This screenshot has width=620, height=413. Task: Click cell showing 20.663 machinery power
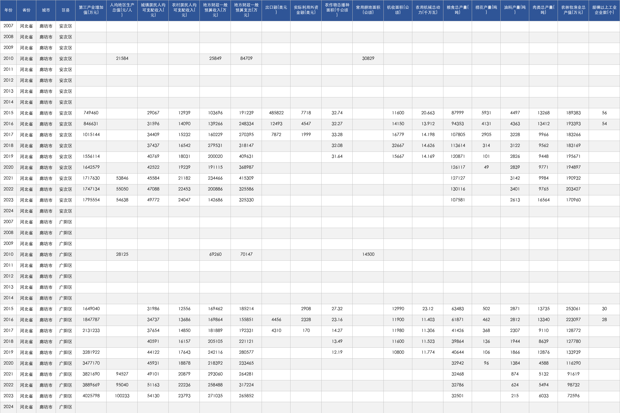pyautogui.click(x=428, y=113)
